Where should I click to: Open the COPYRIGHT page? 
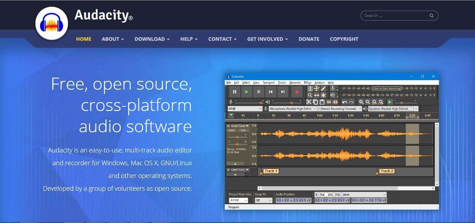(344, 39)
